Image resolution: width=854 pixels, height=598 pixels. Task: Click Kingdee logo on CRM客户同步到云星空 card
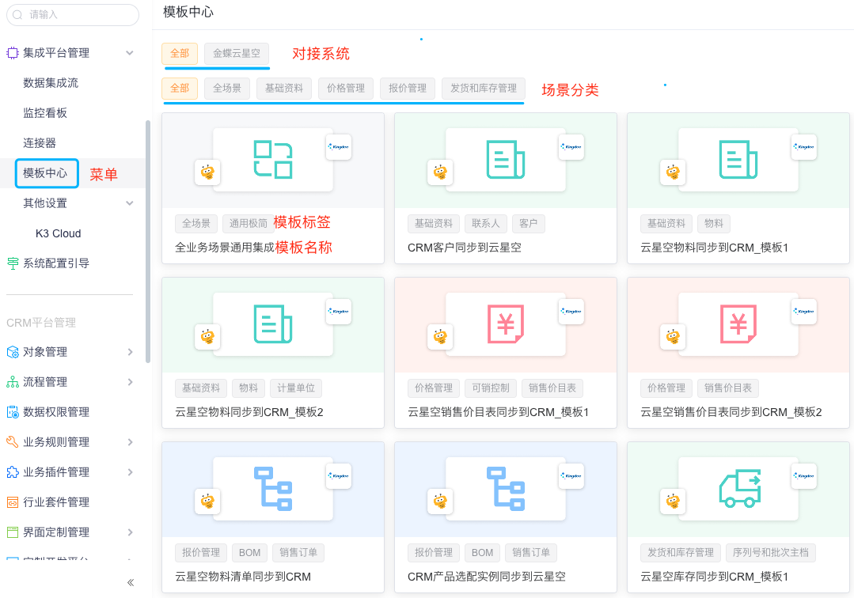click(x=571, y=147)
